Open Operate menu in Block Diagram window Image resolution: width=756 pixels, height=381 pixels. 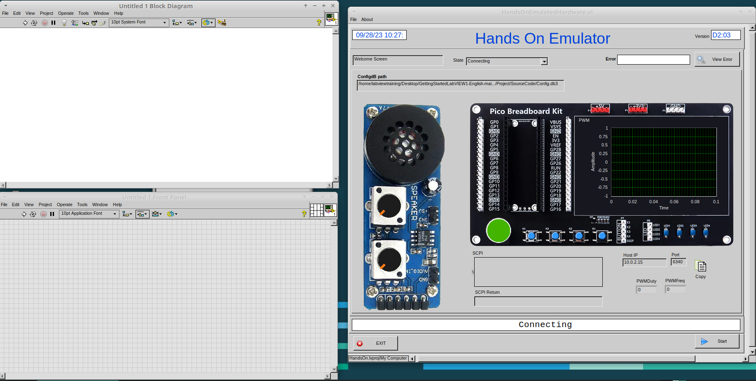66,13
